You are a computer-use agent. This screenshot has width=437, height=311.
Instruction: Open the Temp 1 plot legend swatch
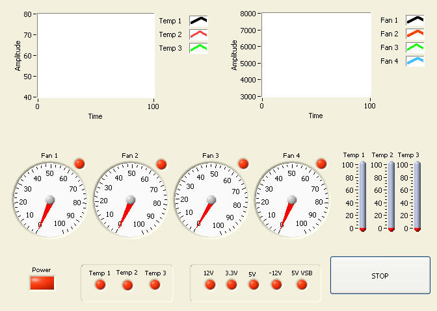click(198, 21)
